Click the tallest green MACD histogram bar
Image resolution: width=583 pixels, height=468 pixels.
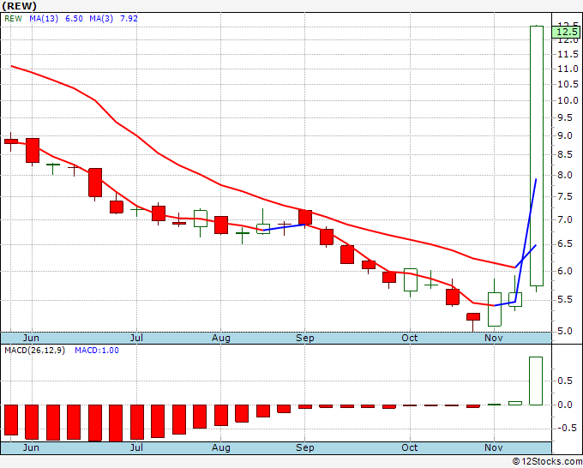point(537,381)
